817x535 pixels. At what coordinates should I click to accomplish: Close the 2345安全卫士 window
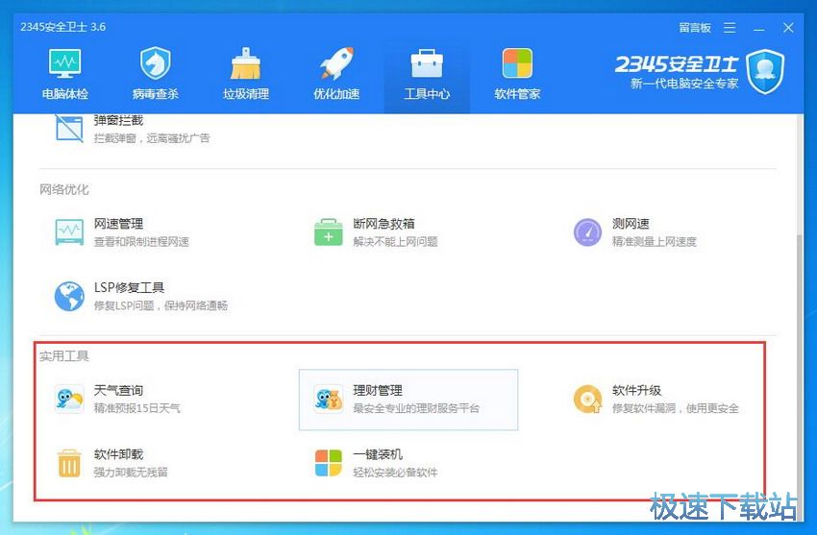[x=788, y=28]
